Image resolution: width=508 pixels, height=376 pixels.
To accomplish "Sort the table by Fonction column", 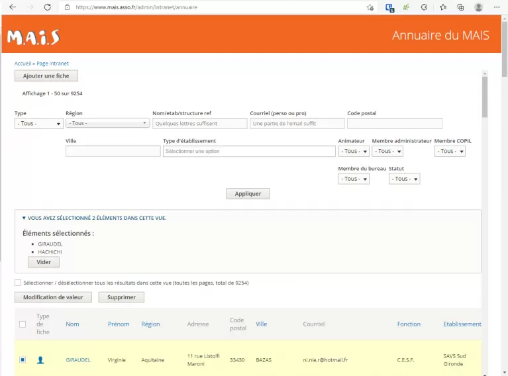I will click(x=409, y=324).
